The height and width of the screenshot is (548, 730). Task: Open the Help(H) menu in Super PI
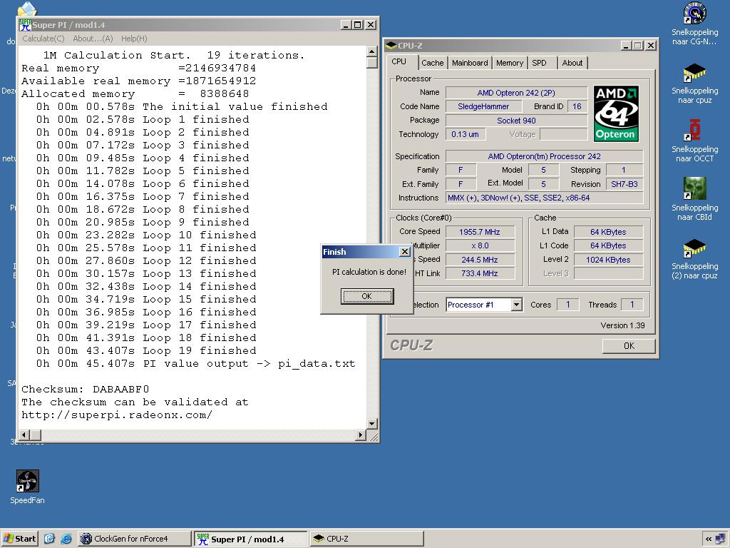134,39
